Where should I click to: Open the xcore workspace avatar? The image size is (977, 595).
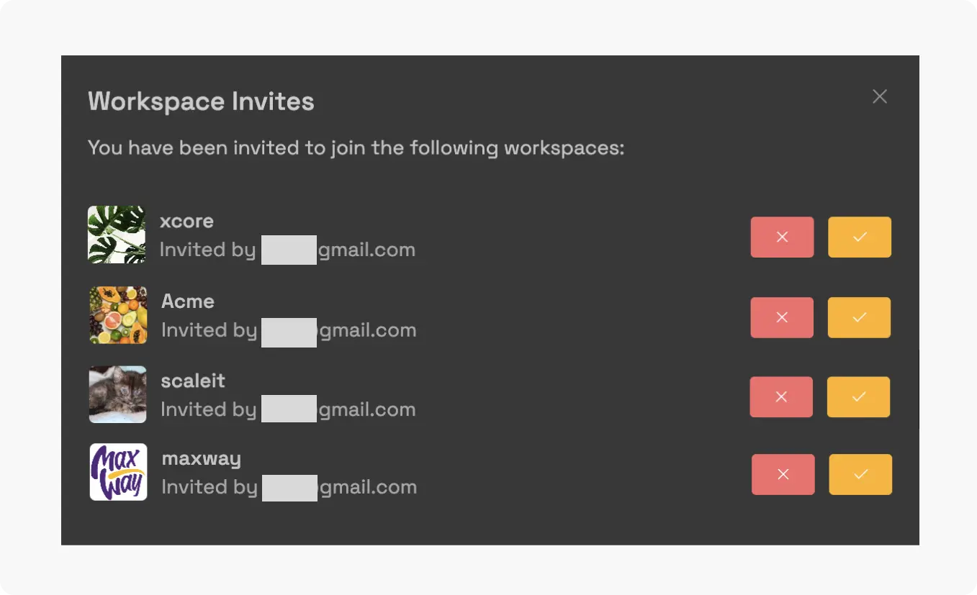pyautogui.click(x=117, y=234)
